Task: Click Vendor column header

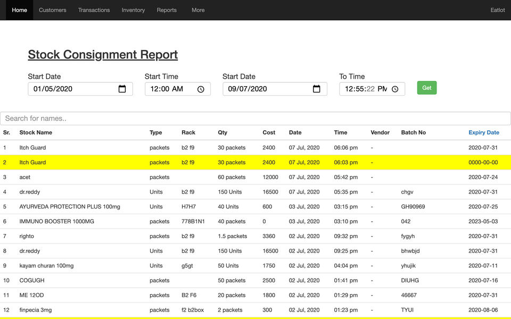Action: coord(380,132)
